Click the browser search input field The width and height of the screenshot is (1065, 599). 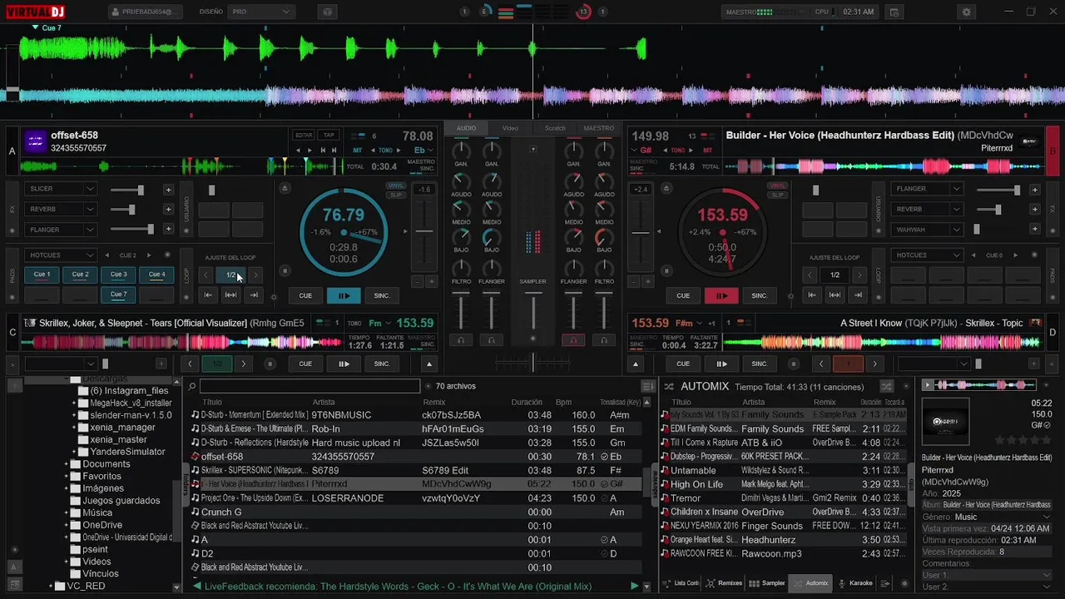(310, 386)
